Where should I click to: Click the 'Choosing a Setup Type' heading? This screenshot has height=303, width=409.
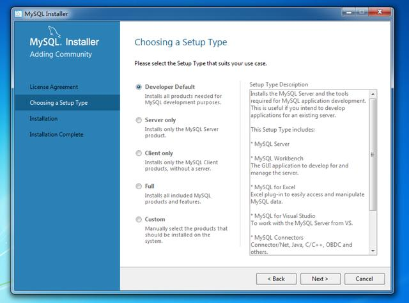coord(181,42)
